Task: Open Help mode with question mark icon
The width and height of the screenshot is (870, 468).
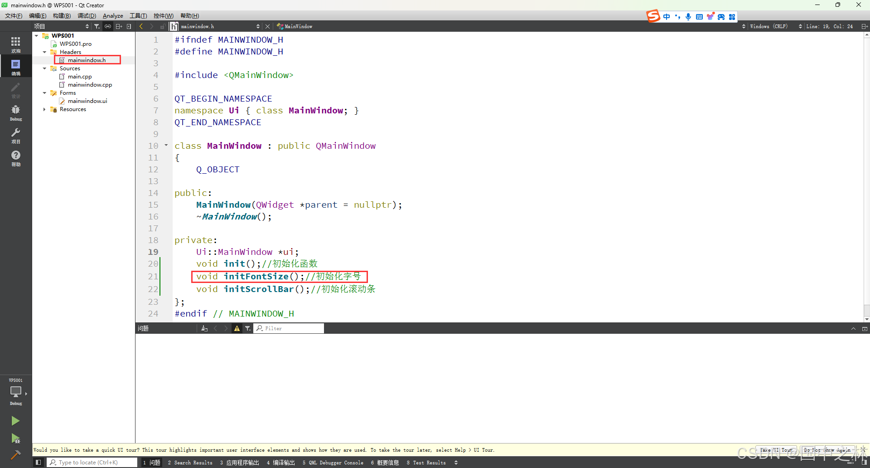Action: (16, 157)
